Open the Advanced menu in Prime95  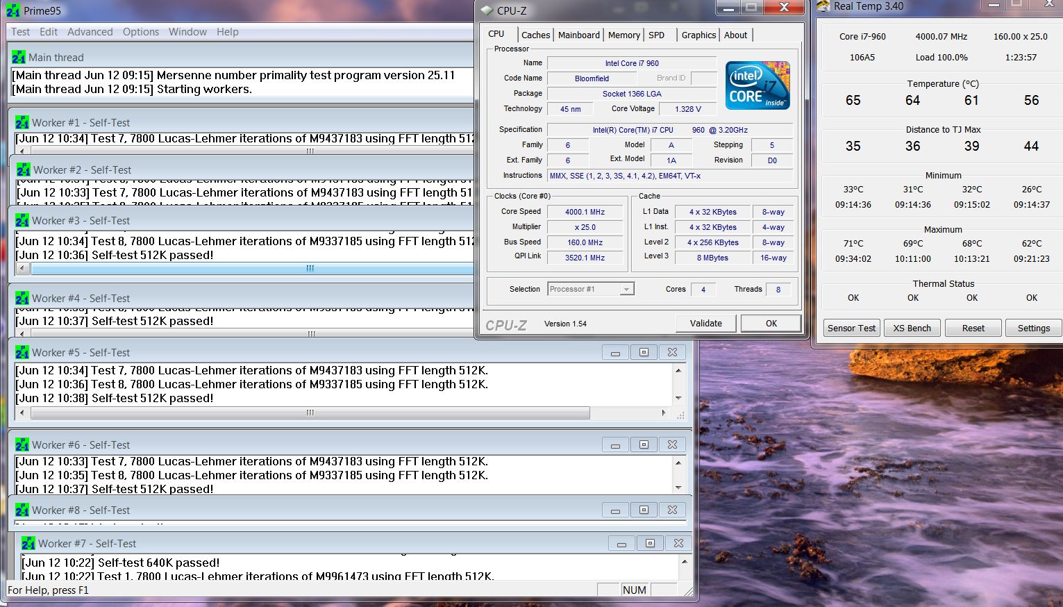pos(90,32)
